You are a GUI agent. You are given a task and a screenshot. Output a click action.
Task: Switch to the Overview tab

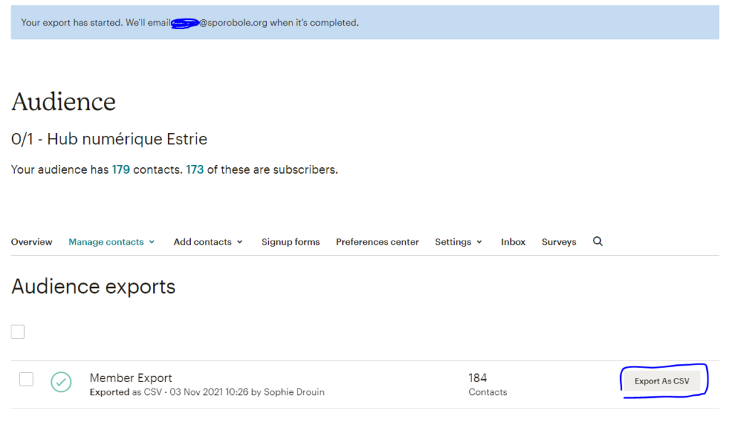(x=31, y=241)
